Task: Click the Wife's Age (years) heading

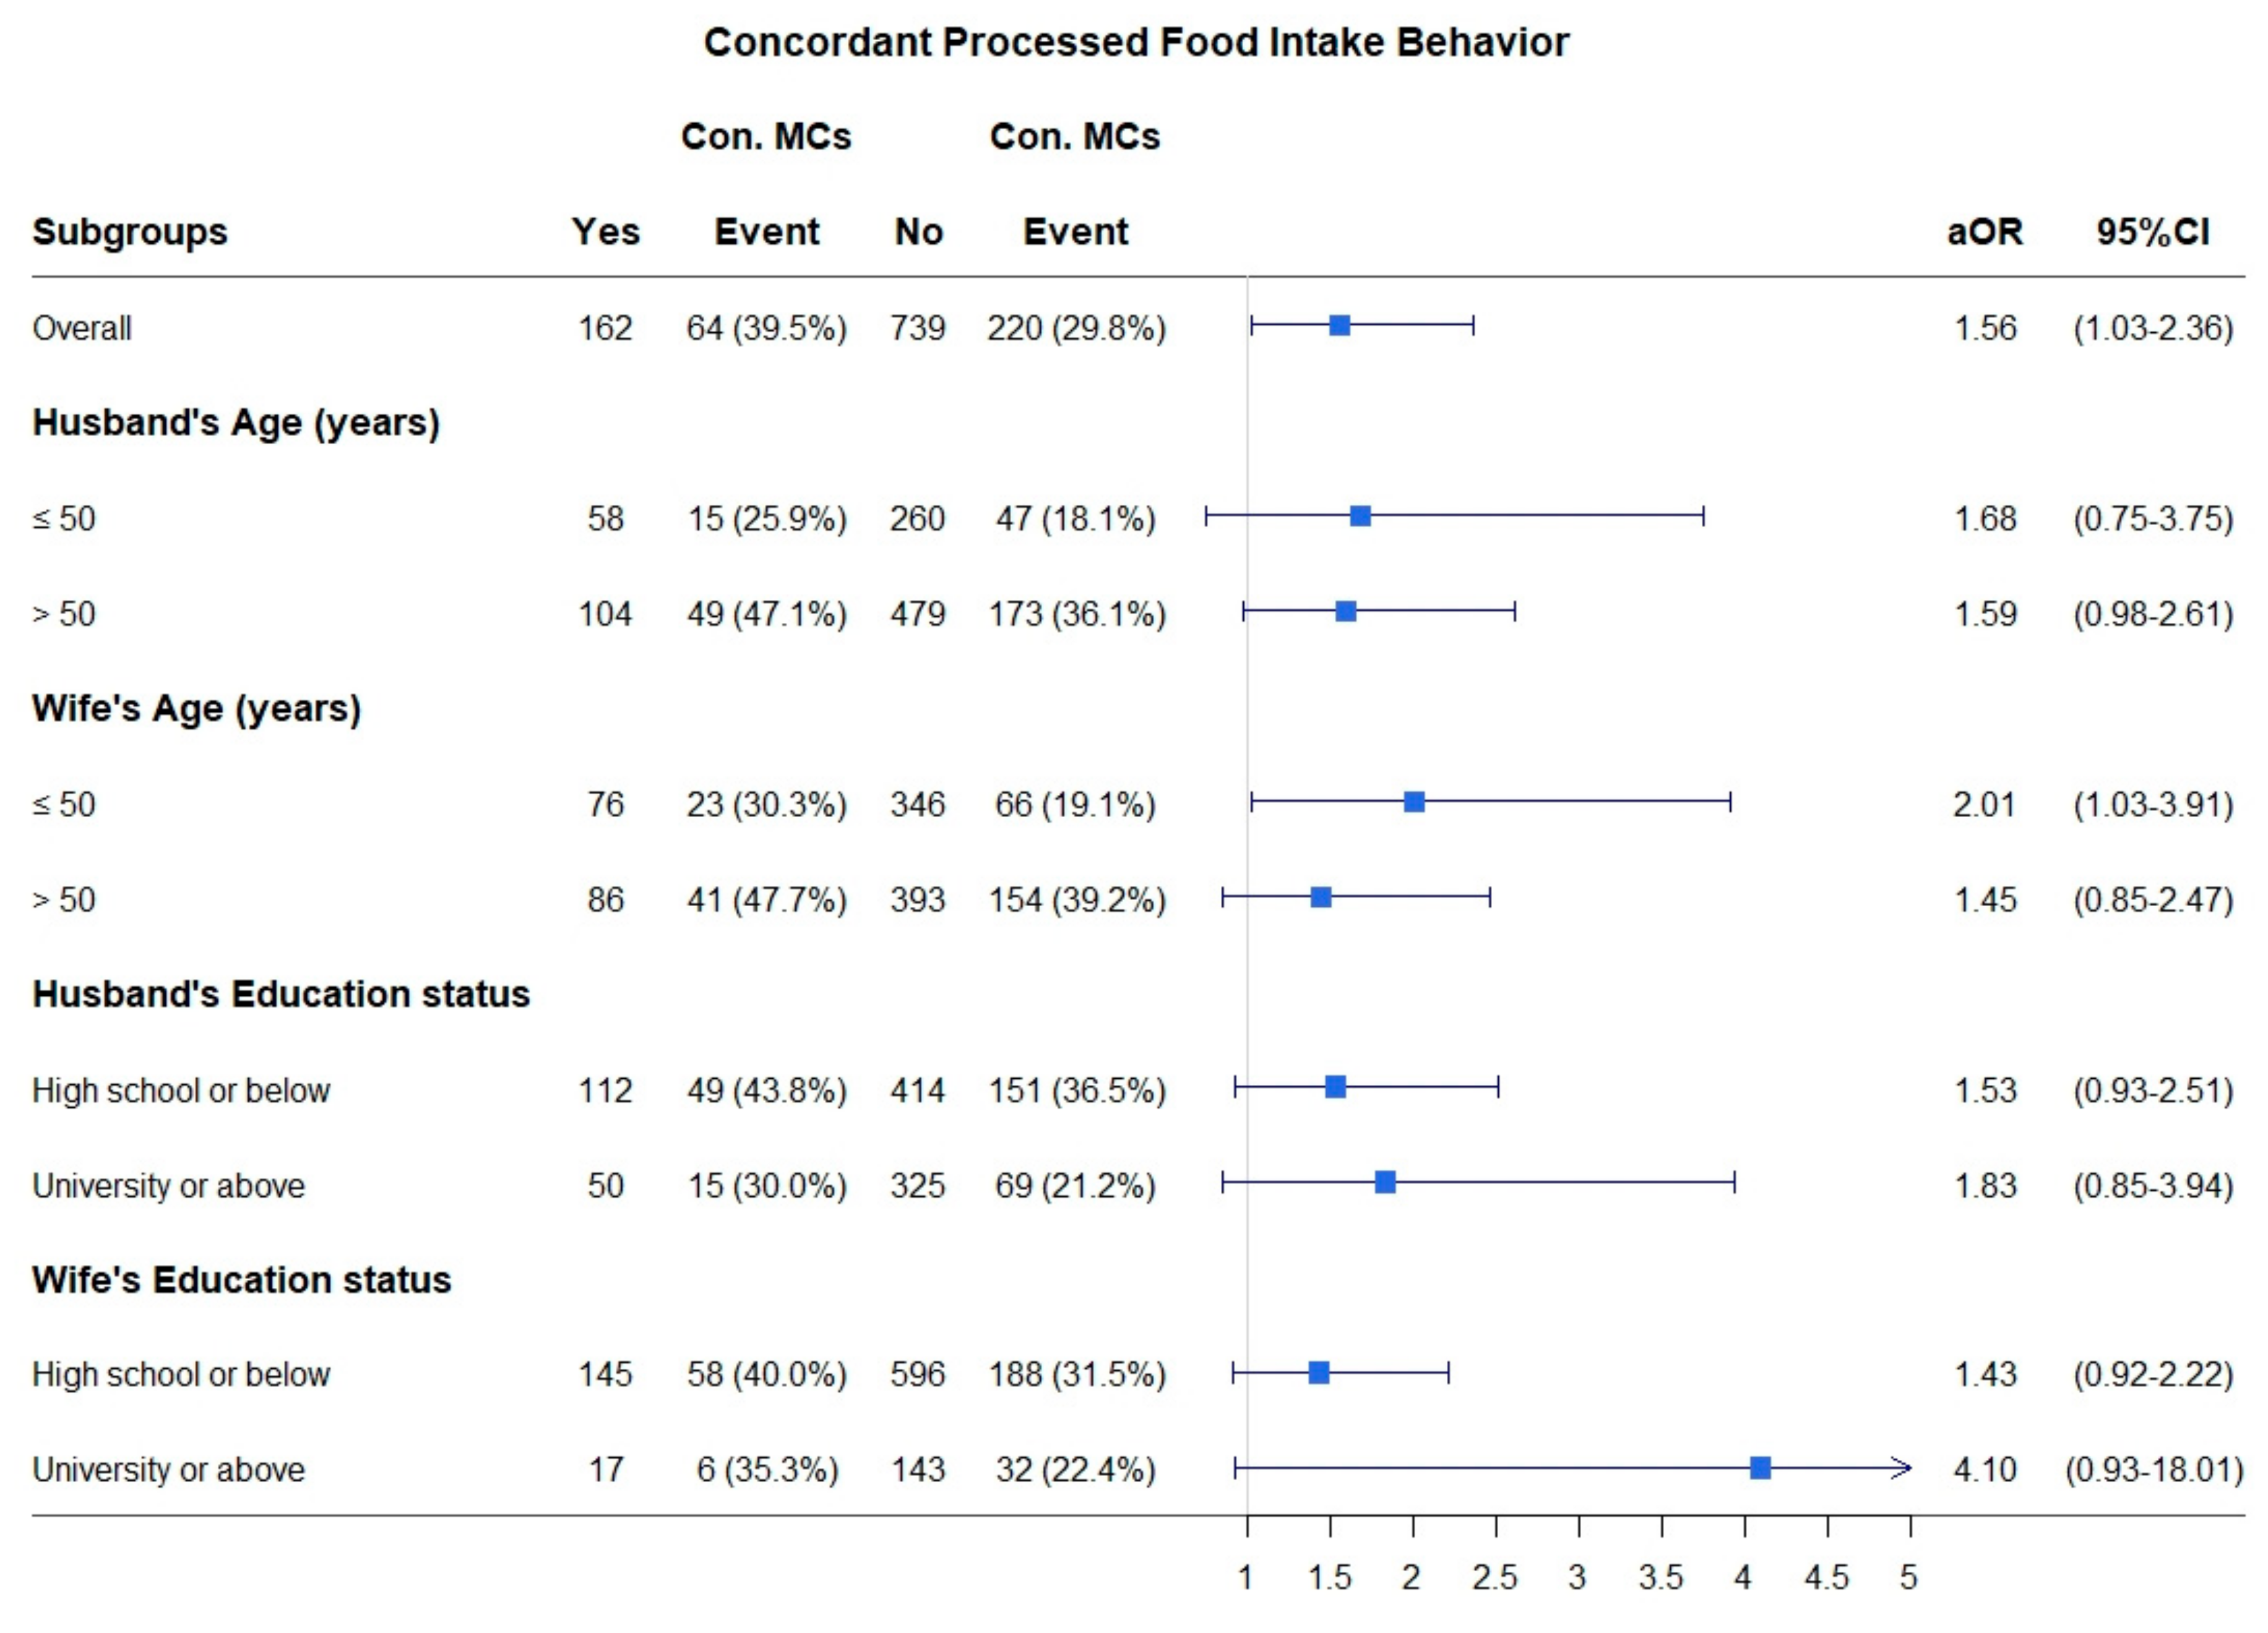Action: pyautogui.click(x=196, y=709)
